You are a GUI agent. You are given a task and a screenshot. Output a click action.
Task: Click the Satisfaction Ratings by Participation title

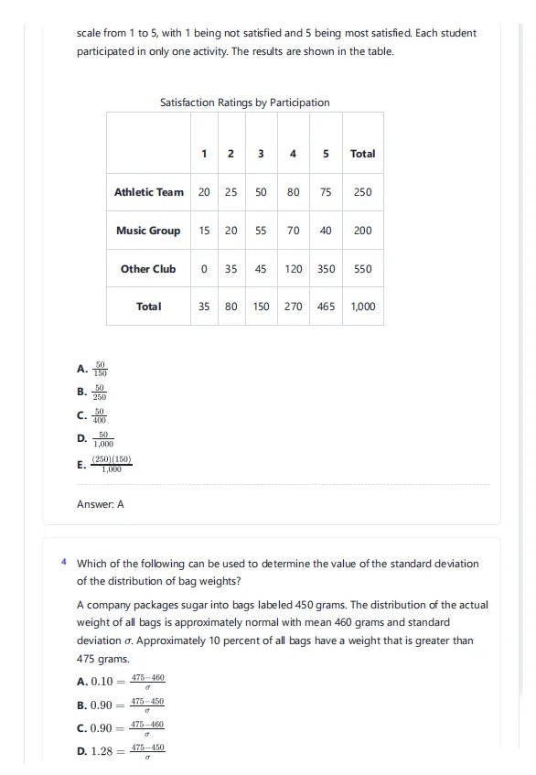pos(244,102)
